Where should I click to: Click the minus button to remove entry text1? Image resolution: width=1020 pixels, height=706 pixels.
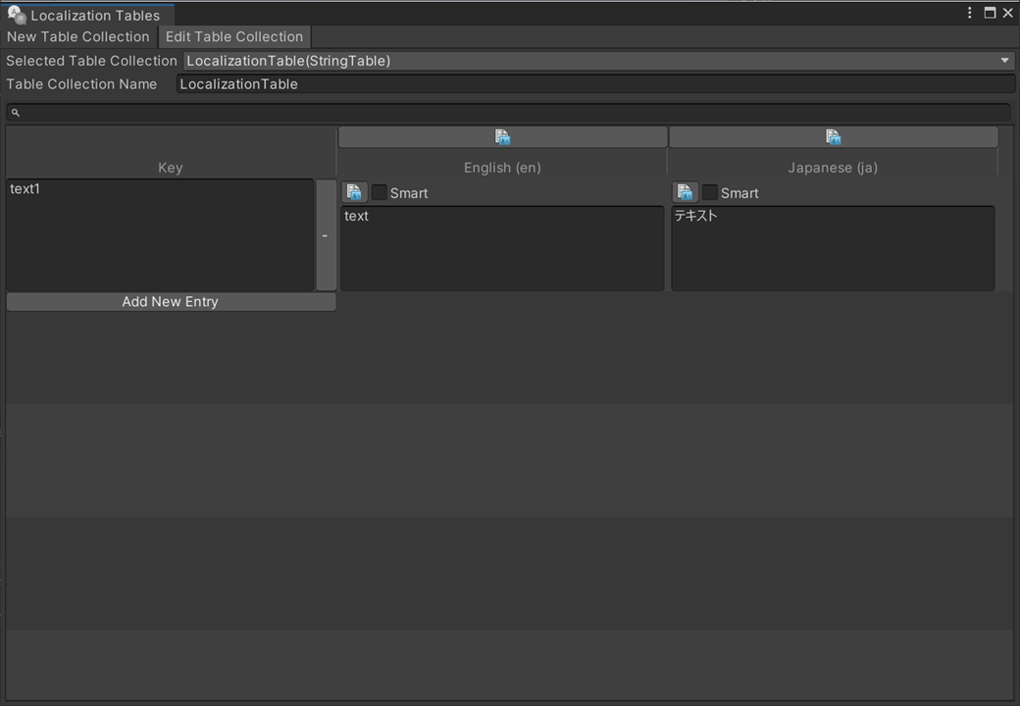pyautogui.click(x=325, y=235)
